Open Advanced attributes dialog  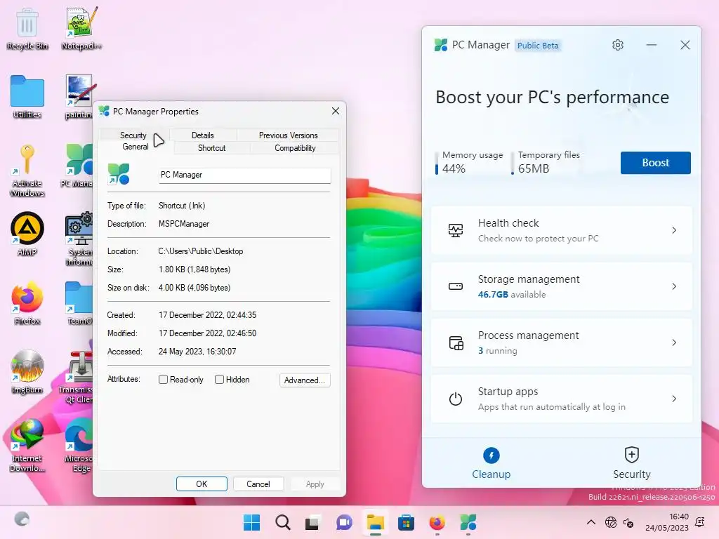[x=305, y=380]
